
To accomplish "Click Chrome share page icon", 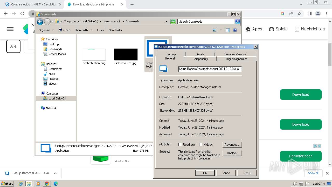I will coord(291,14).
